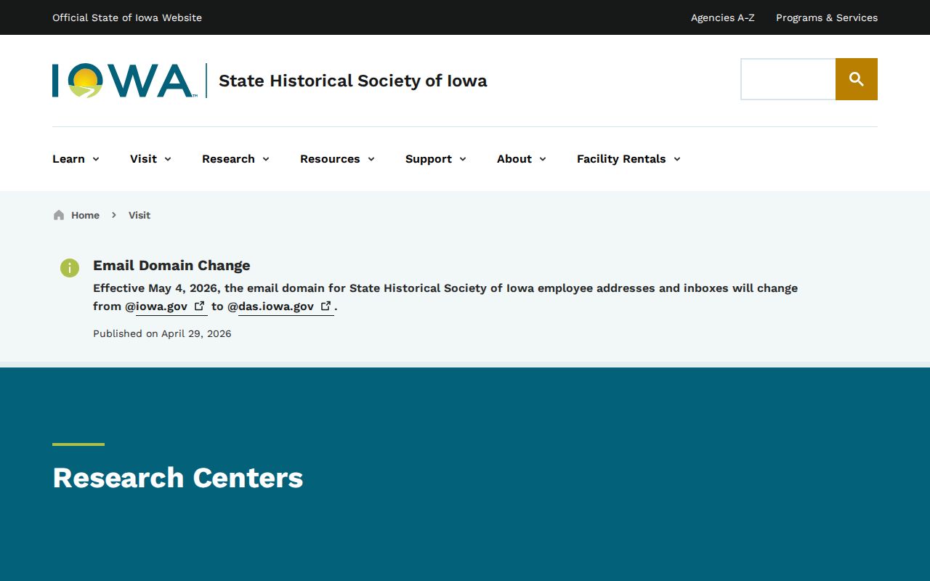
Task: Go to State Historical Society of Iowa homepage
Action: (x=353, y=81)
